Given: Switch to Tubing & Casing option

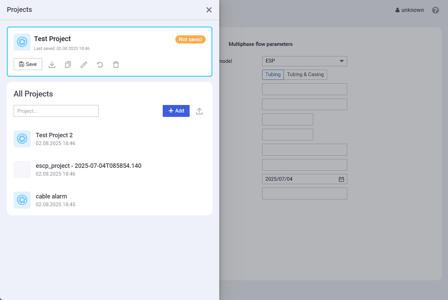Looking at the screenshot, I should pos(305,75).
